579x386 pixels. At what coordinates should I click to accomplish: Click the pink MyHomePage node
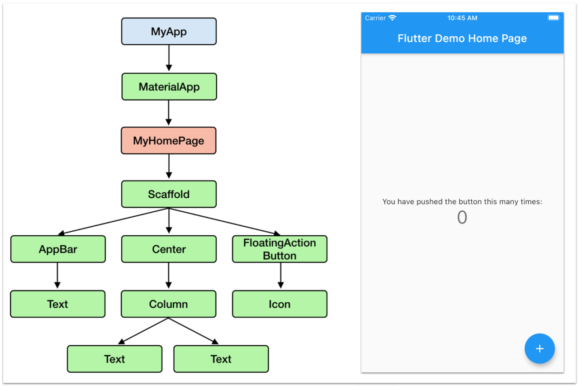coord(168,140)
